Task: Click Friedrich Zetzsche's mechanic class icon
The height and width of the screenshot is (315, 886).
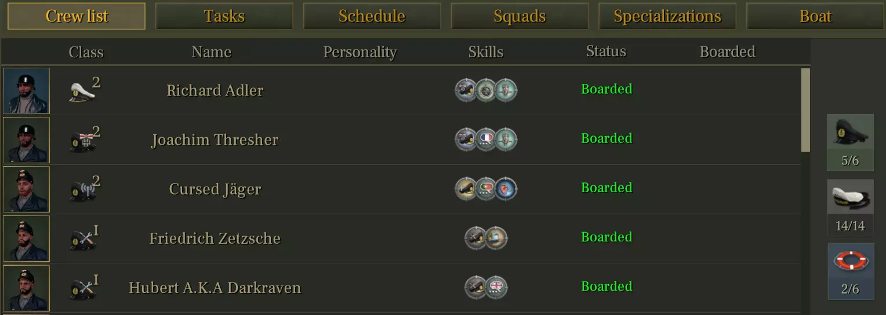Action: click(x=82, y=239)
